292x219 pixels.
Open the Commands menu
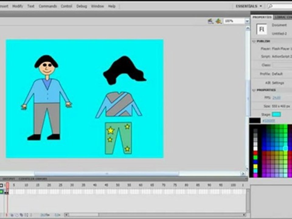(x=48, y=6)
